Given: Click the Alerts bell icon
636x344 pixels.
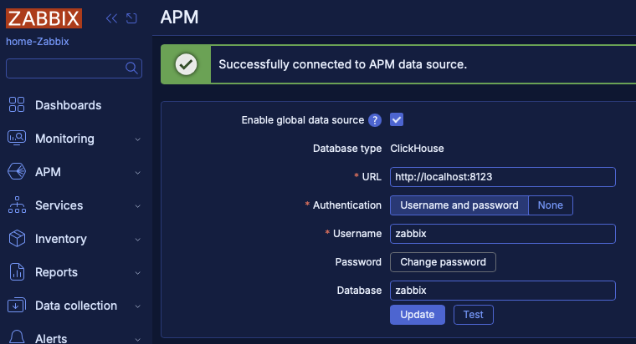Looking at the screenshot, I should (17, 337).
